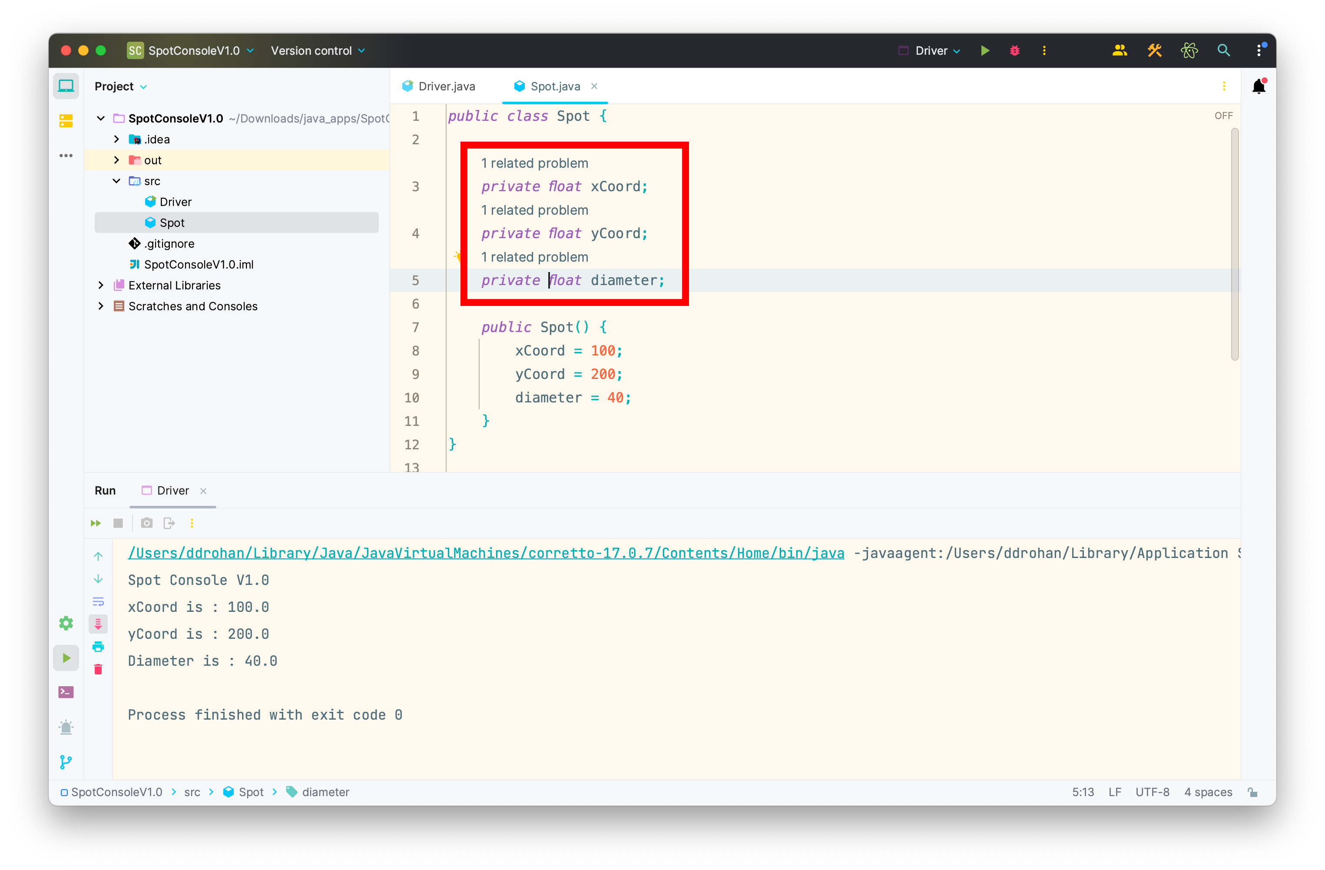Open the Git branch tool window icon
This screenshot has width=1325, height=870.
coord(66,761)
